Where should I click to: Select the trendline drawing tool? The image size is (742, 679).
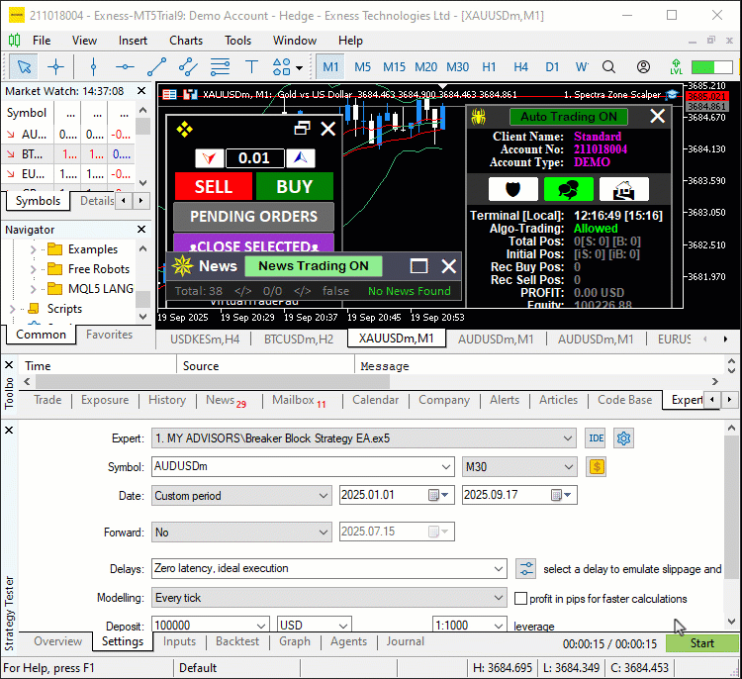[156, 66]
